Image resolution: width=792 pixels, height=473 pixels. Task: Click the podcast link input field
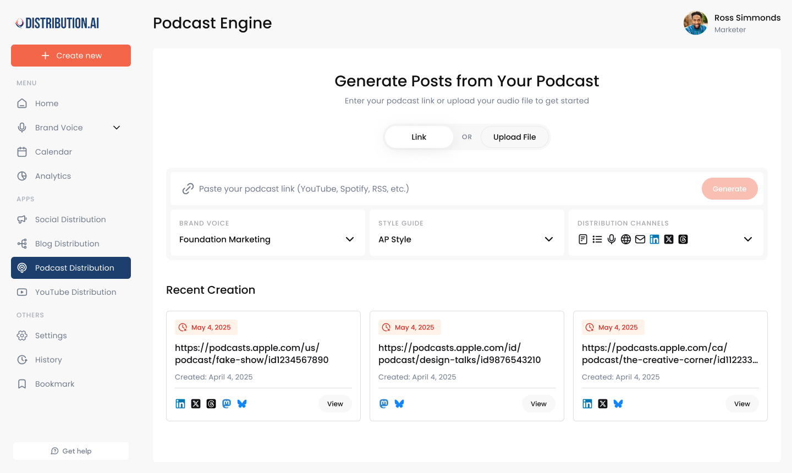(x=440, y=189)
